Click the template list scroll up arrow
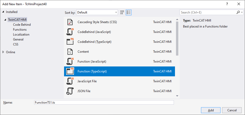The width and height of the screenshot is (245, 115). click(x=177, y=19)
